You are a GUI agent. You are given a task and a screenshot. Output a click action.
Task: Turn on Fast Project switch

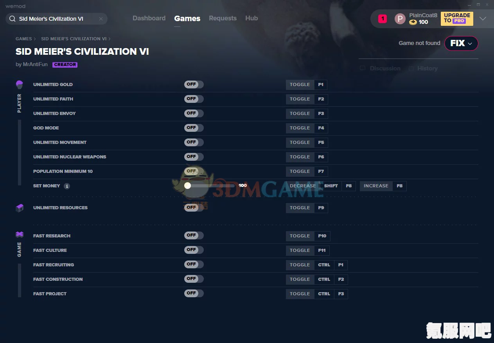194,293
